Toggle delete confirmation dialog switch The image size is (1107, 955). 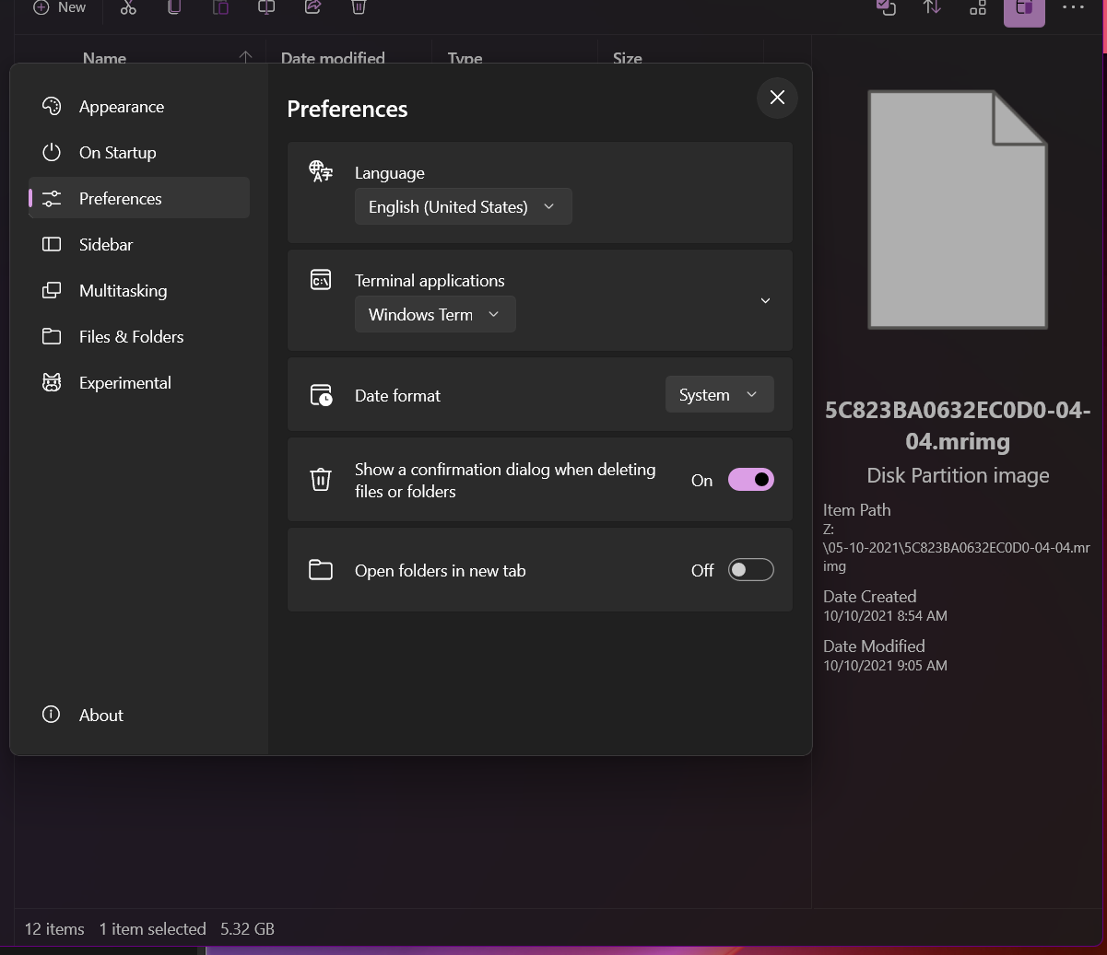point(751,480)
